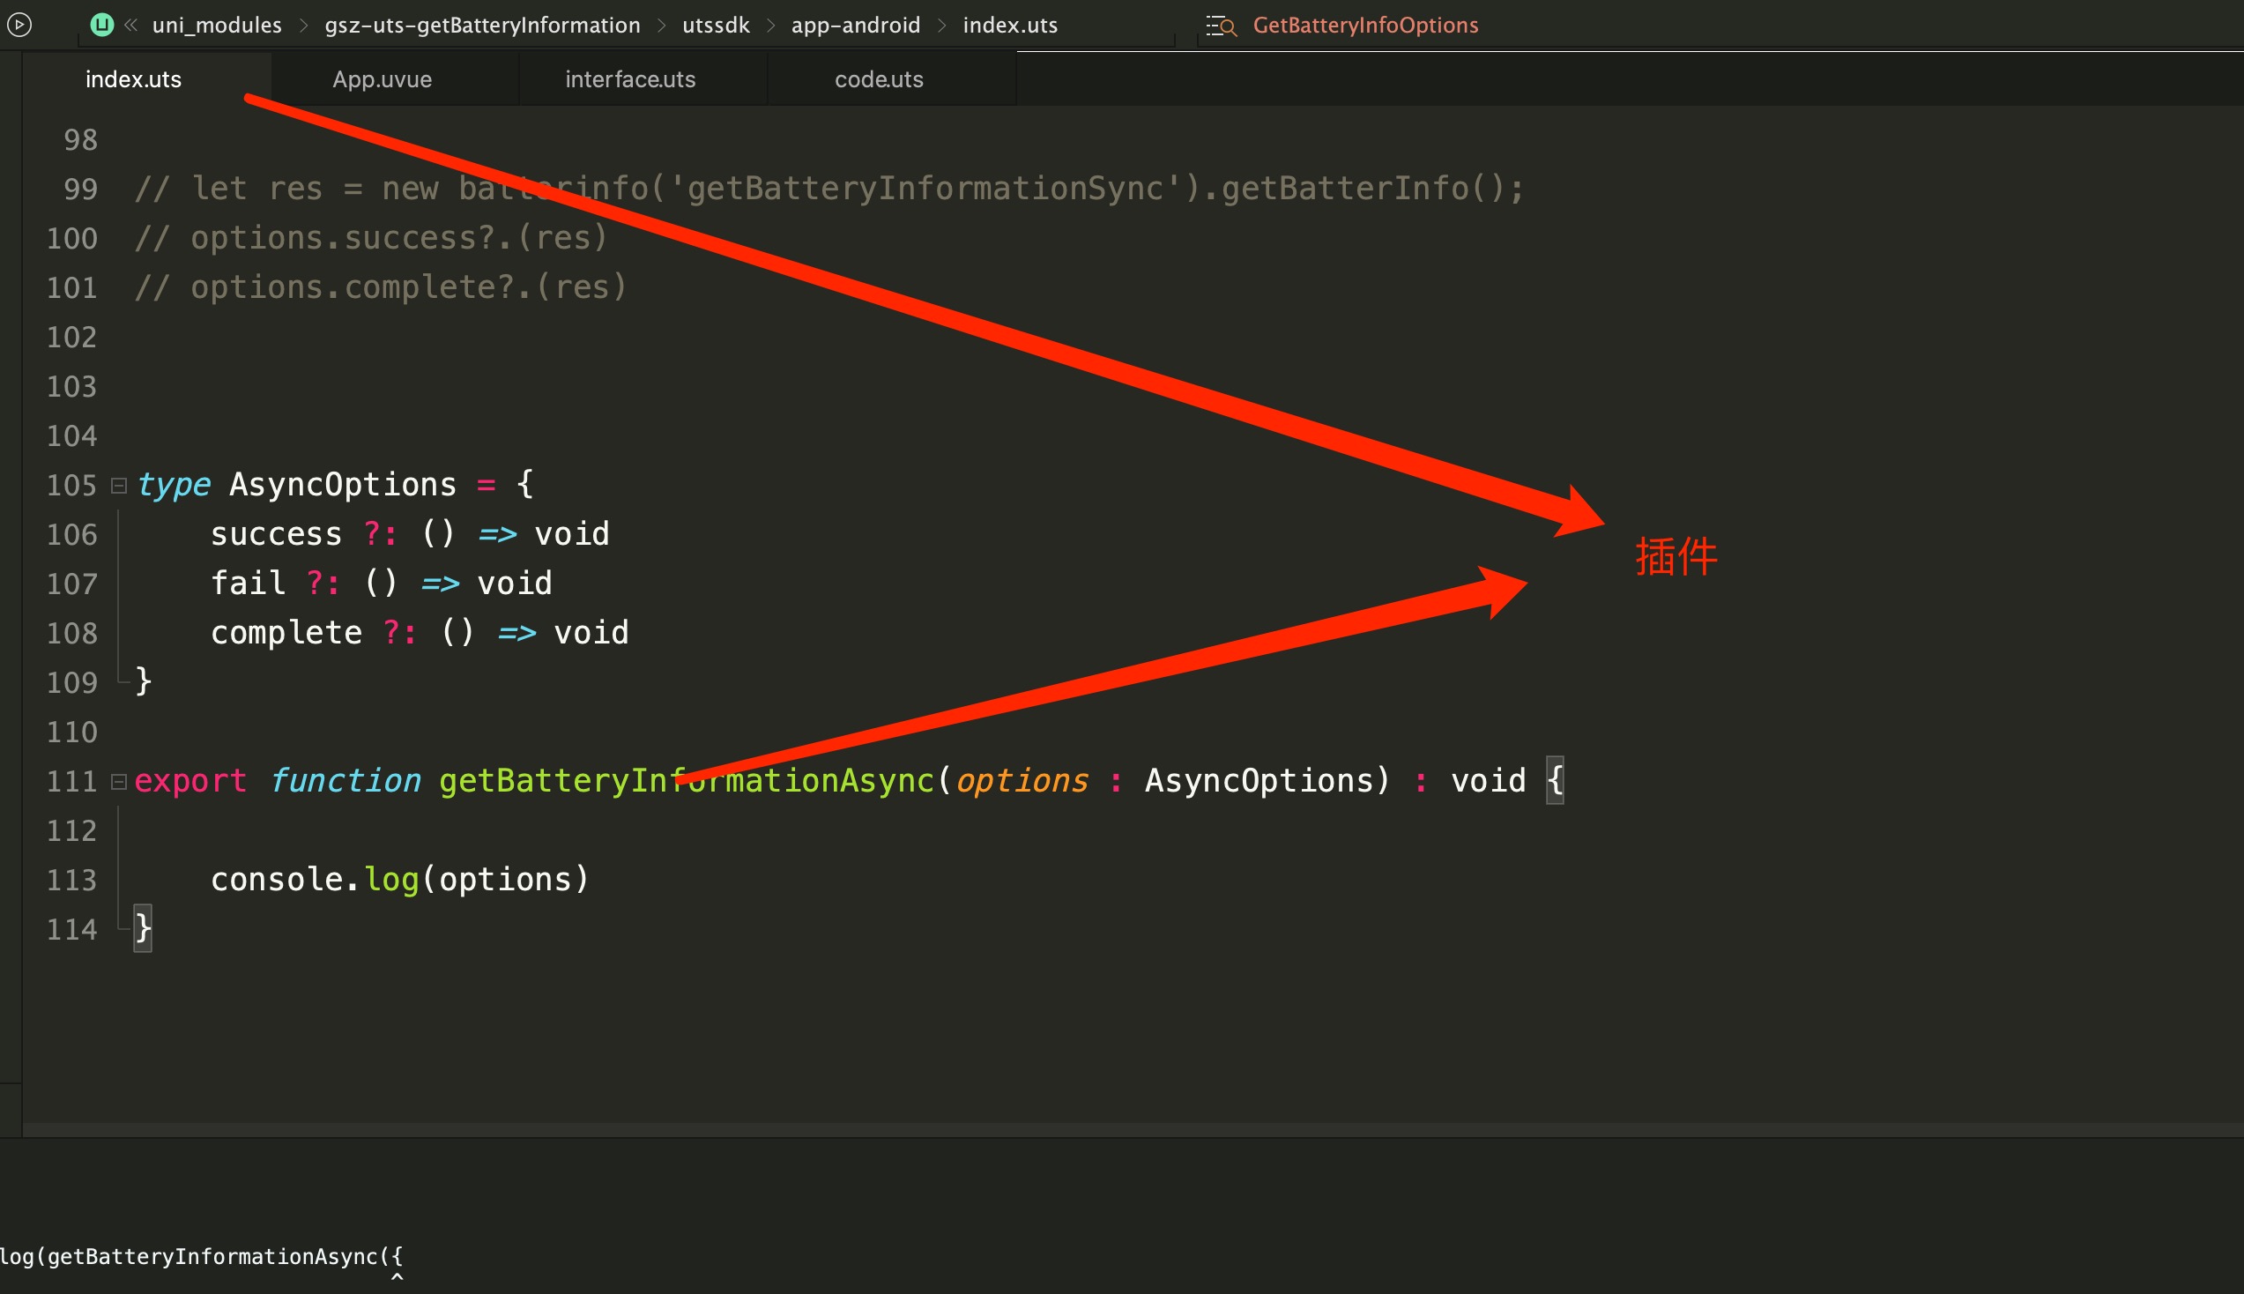Click the run play icon
The height and width of the screenshot is (1294, 2244).
pos(19,25)
